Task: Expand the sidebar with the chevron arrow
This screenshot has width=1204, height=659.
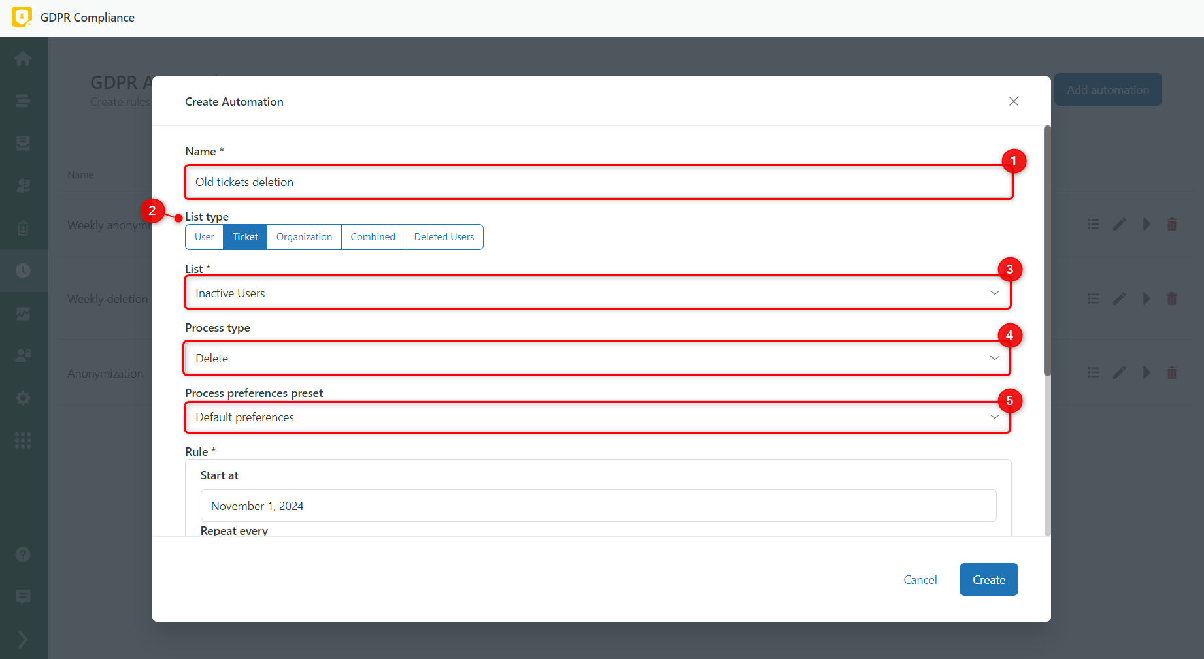Action: (x=23, y=639)
